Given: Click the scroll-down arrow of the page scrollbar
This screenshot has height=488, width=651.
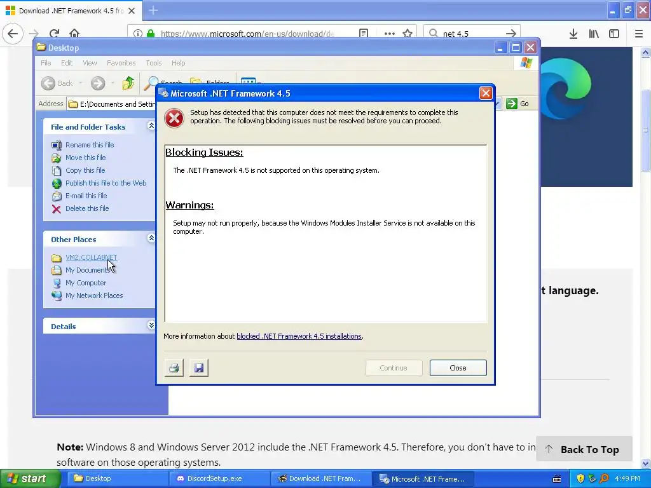Looking at the screenshot, I should [645, 463].
